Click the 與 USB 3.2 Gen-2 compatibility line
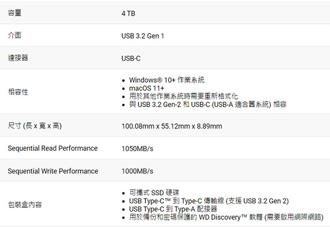The width and height of the screenshot is (330, 227). (x=208, y=104)
